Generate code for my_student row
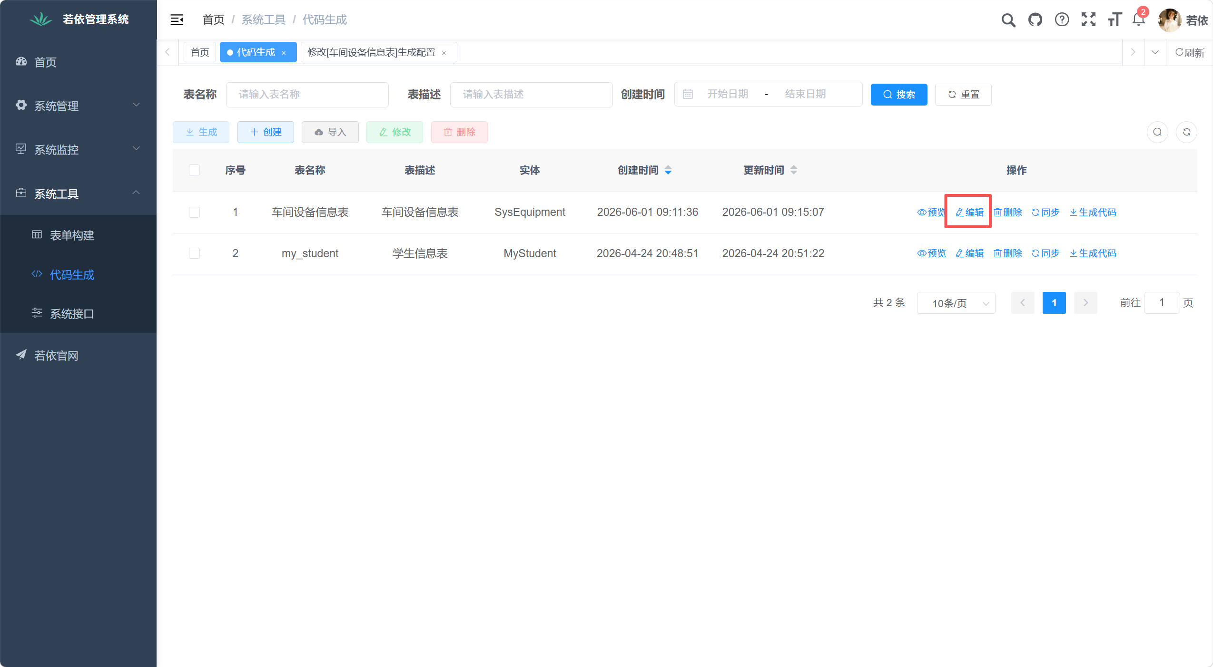Viewport: 1213px width, 667px height. coord(1093,253)
